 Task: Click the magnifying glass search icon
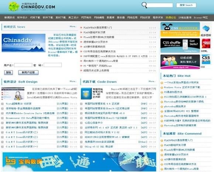144,5
